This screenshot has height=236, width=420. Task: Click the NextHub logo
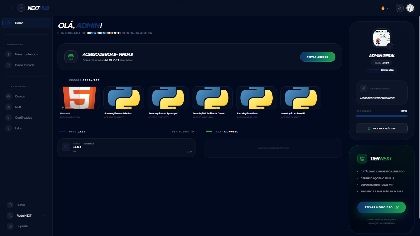34,8
